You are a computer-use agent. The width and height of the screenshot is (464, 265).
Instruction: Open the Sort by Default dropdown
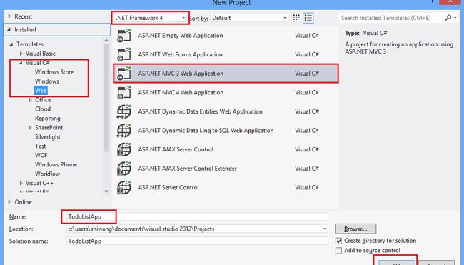pos(249,18)
